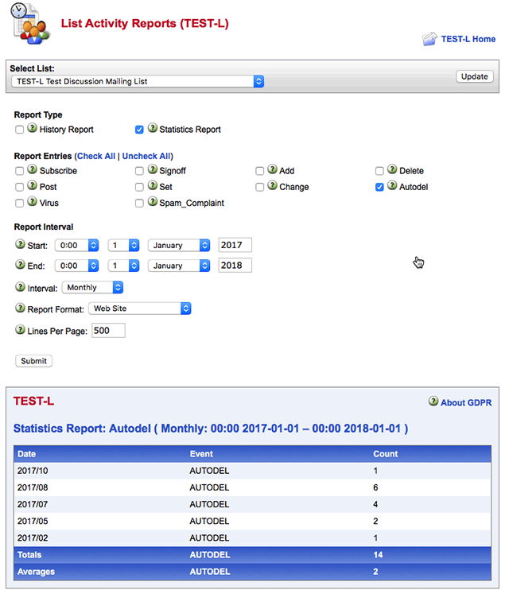
Task: Click the Event column header
Action: tap(201, 454)
